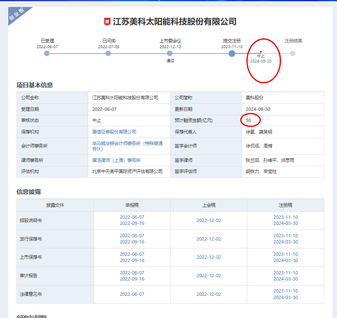
Task: Select the 签字评估师 names cell
Action: pyautogui.click(x=283, y=172)
